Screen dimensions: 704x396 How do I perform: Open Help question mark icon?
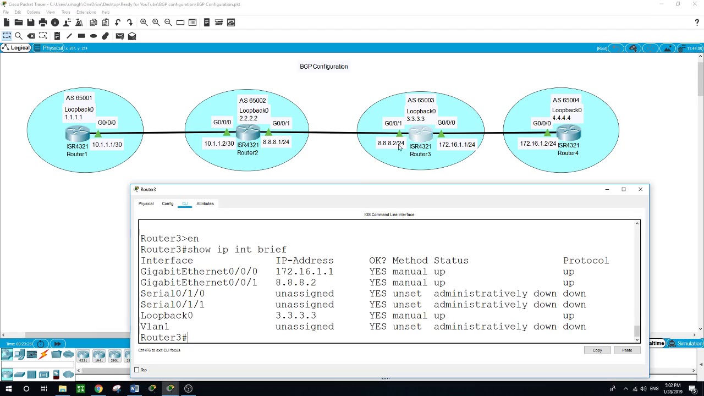[697, 23]
